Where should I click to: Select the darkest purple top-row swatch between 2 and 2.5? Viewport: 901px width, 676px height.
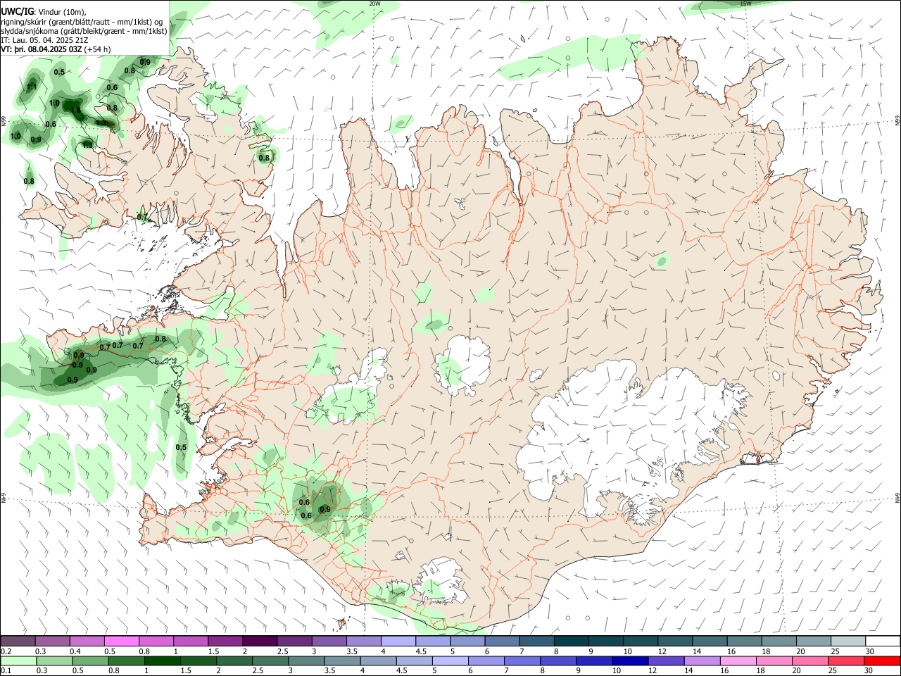pyautogui.click(x=260, y=641)
